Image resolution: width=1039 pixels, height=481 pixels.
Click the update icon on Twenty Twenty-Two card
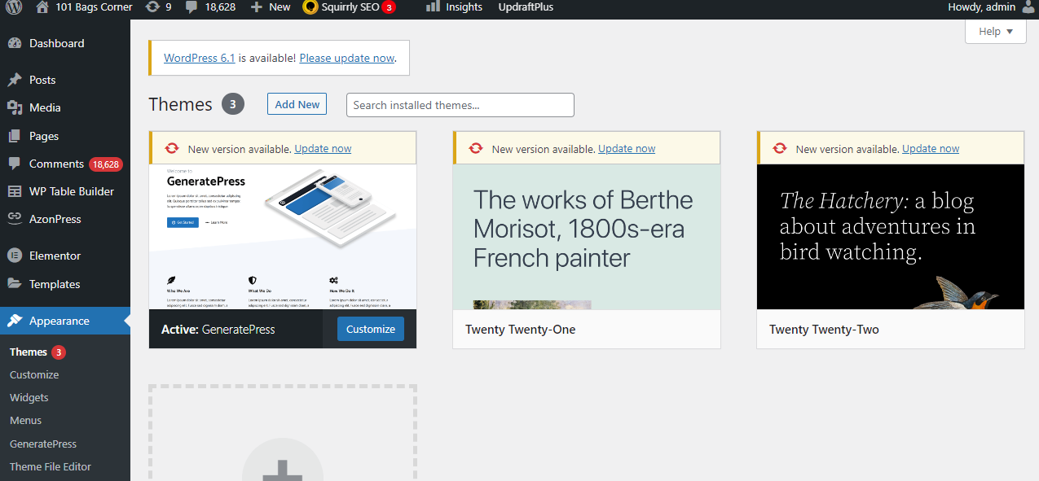click(780, 148)
